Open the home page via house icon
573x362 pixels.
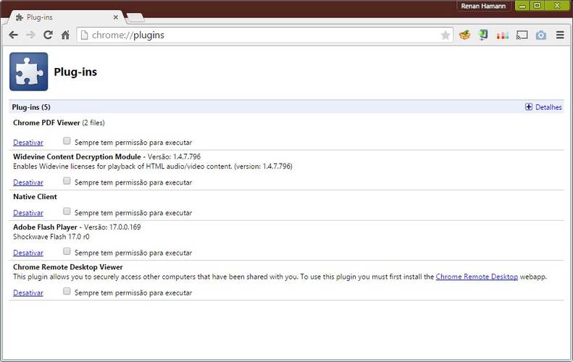pyautogui.click(x=65, y=35)
